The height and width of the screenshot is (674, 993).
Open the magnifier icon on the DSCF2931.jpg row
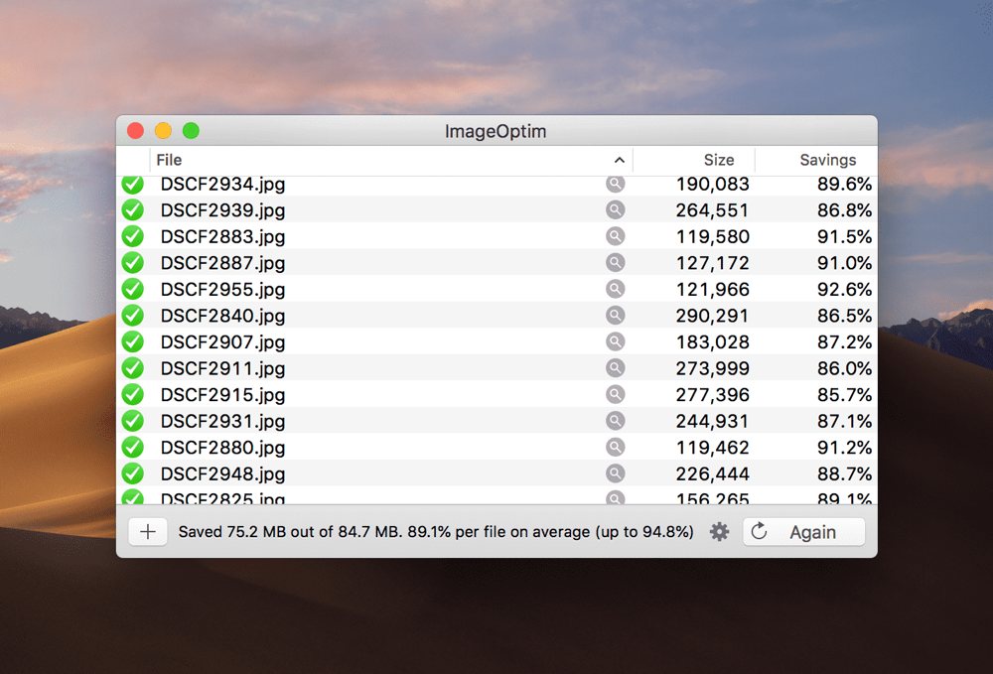coord(615,420)
